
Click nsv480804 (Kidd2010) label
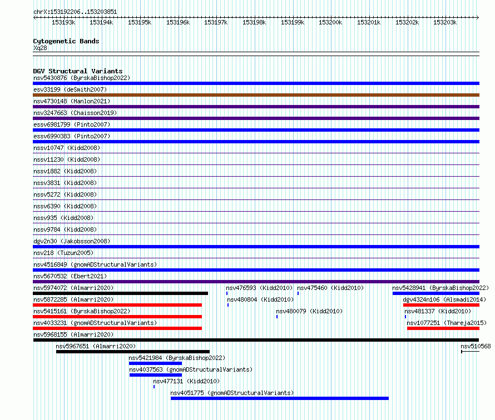pyautogui.click(x=260, y=299)
